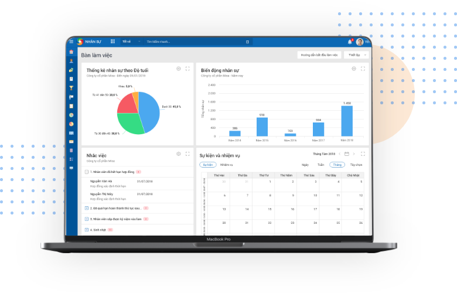Click the quick search input field
Image resolution: width=457 pixels, height=293 pixels.
point(193,42)
